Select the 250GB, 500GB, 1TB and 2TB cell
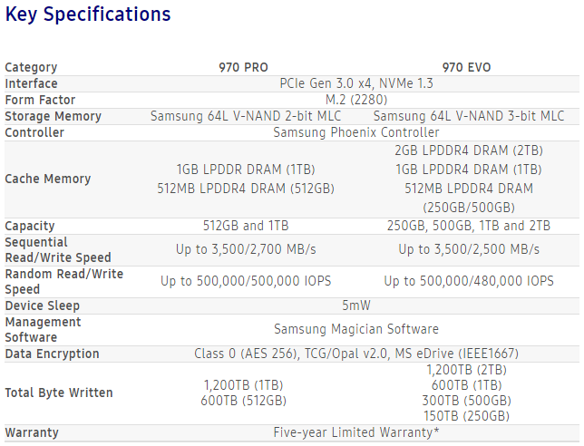584x446 pixels. tap(469, 226)
